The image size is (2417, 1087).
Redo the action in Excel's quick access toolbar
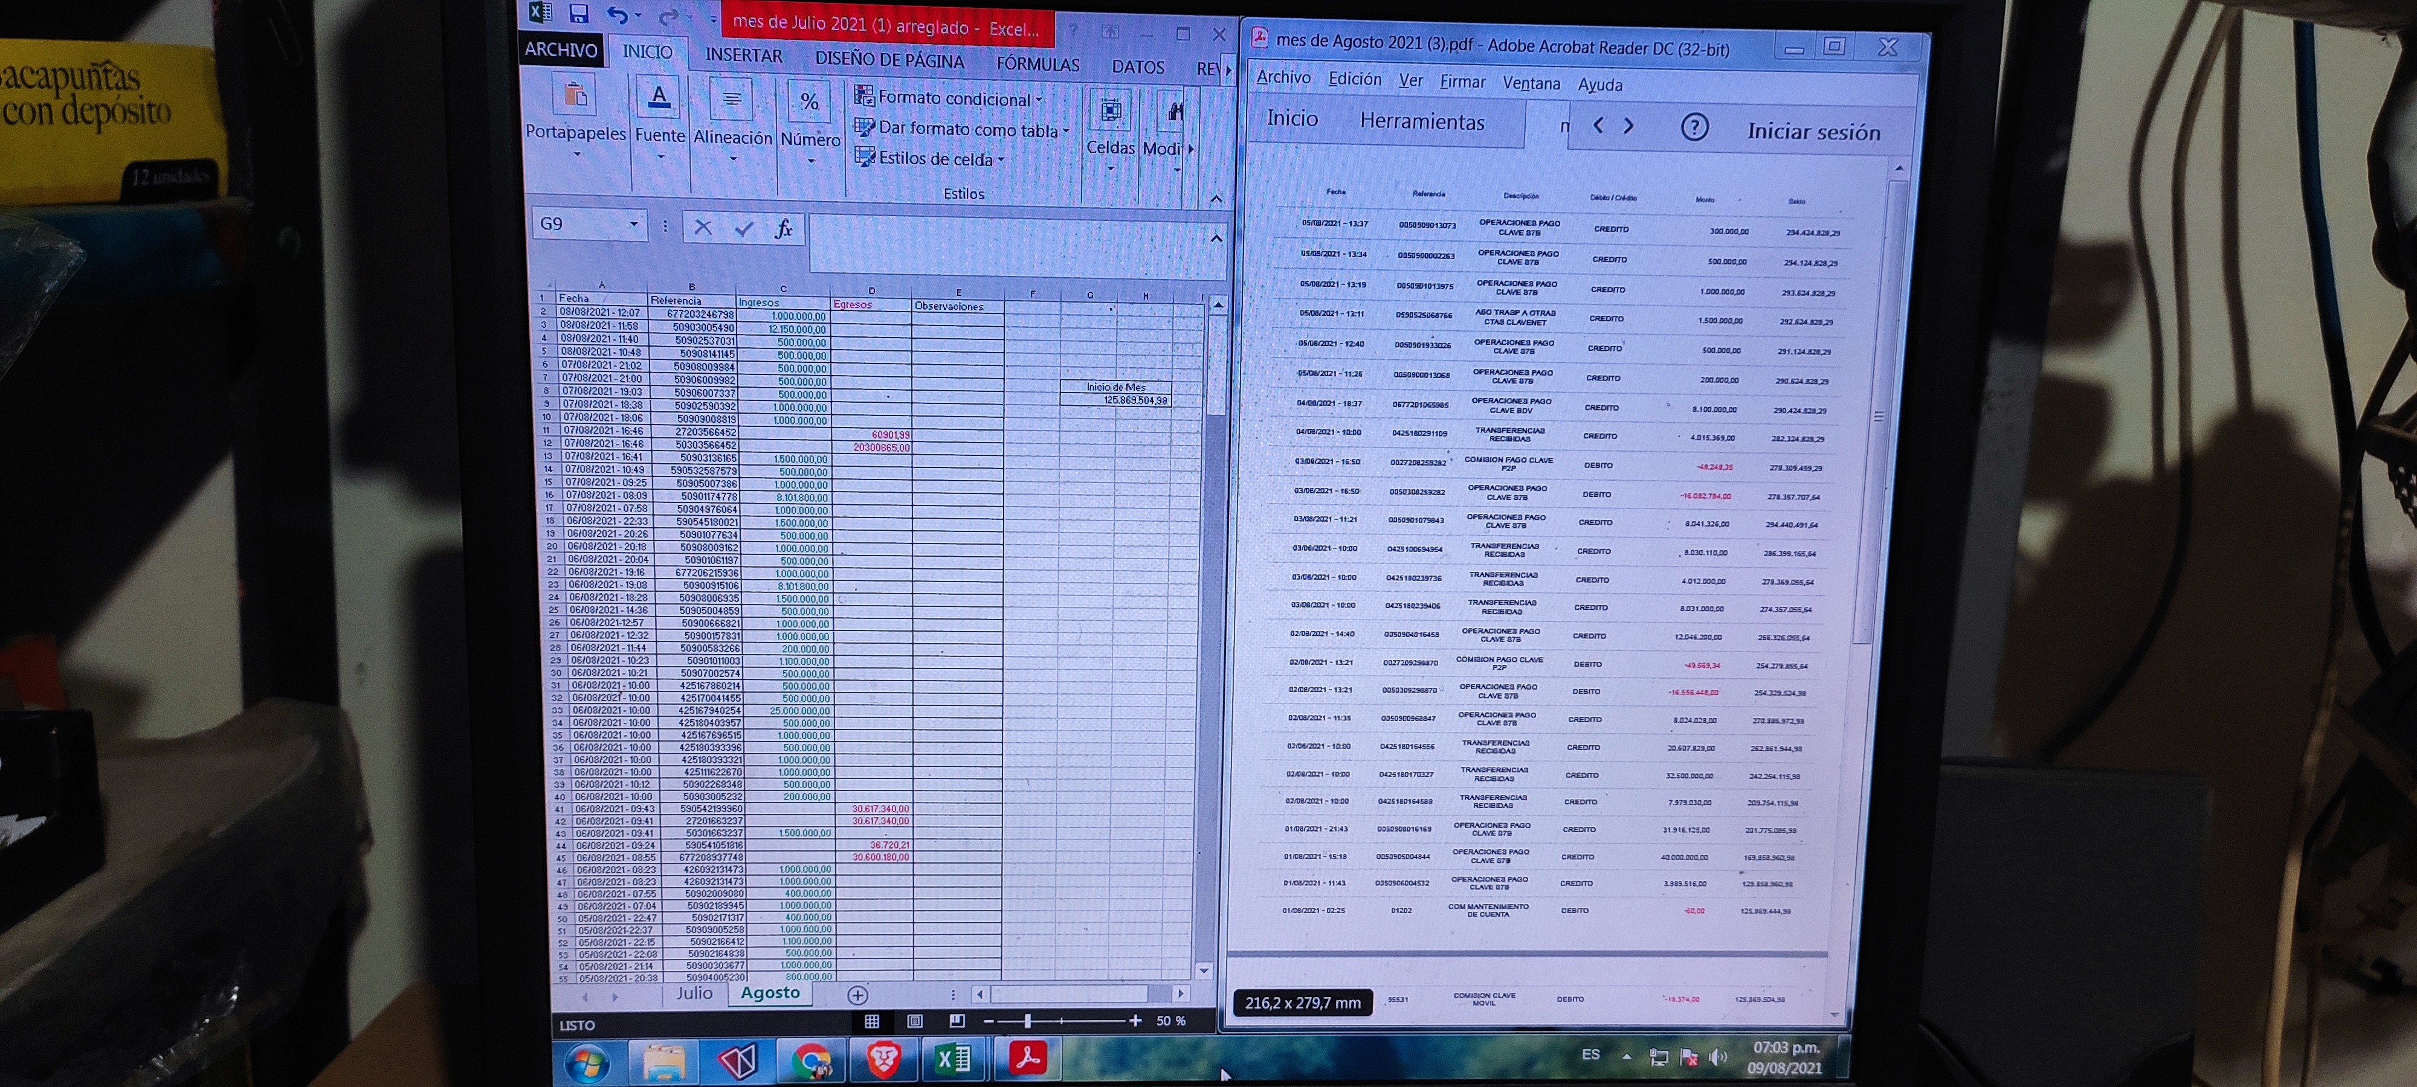tap(668, 17)
